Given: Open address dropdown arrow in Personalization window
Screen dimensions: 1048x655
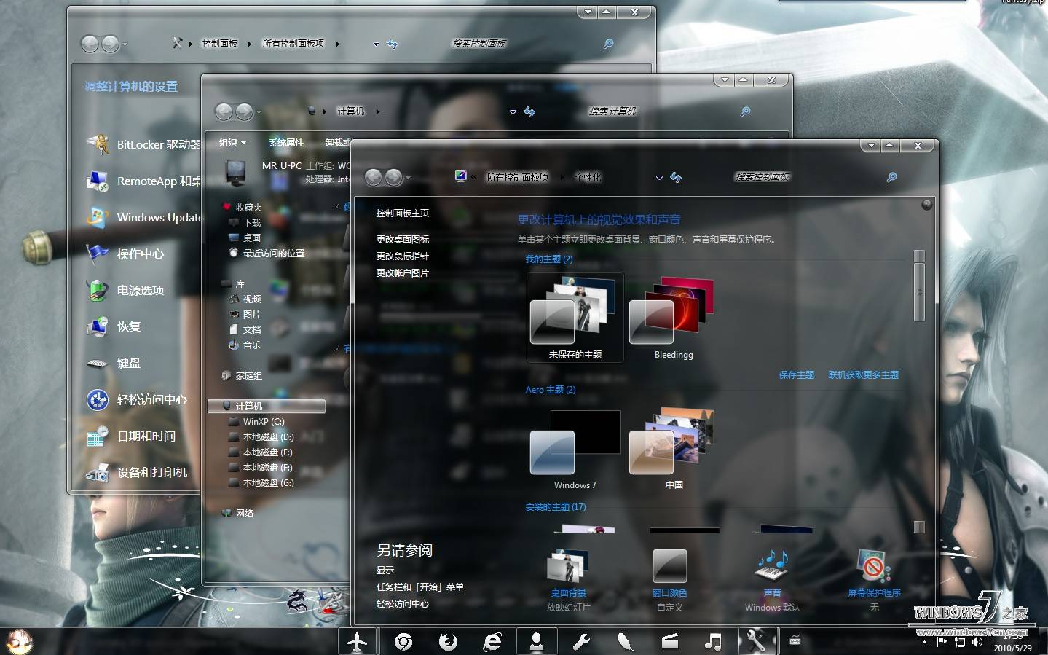Looking at the screenshot, I should point(659,178).
